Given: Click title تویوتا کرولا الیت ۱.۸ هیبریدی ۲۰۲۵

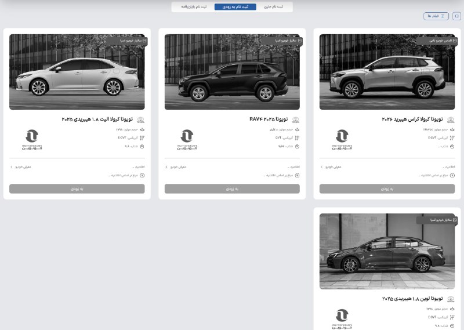Looking at the screenshot, I should click(x=97, y=119).
